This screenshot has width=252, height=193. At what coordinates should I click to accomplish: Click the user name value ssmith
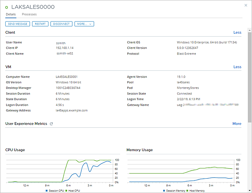61,43
